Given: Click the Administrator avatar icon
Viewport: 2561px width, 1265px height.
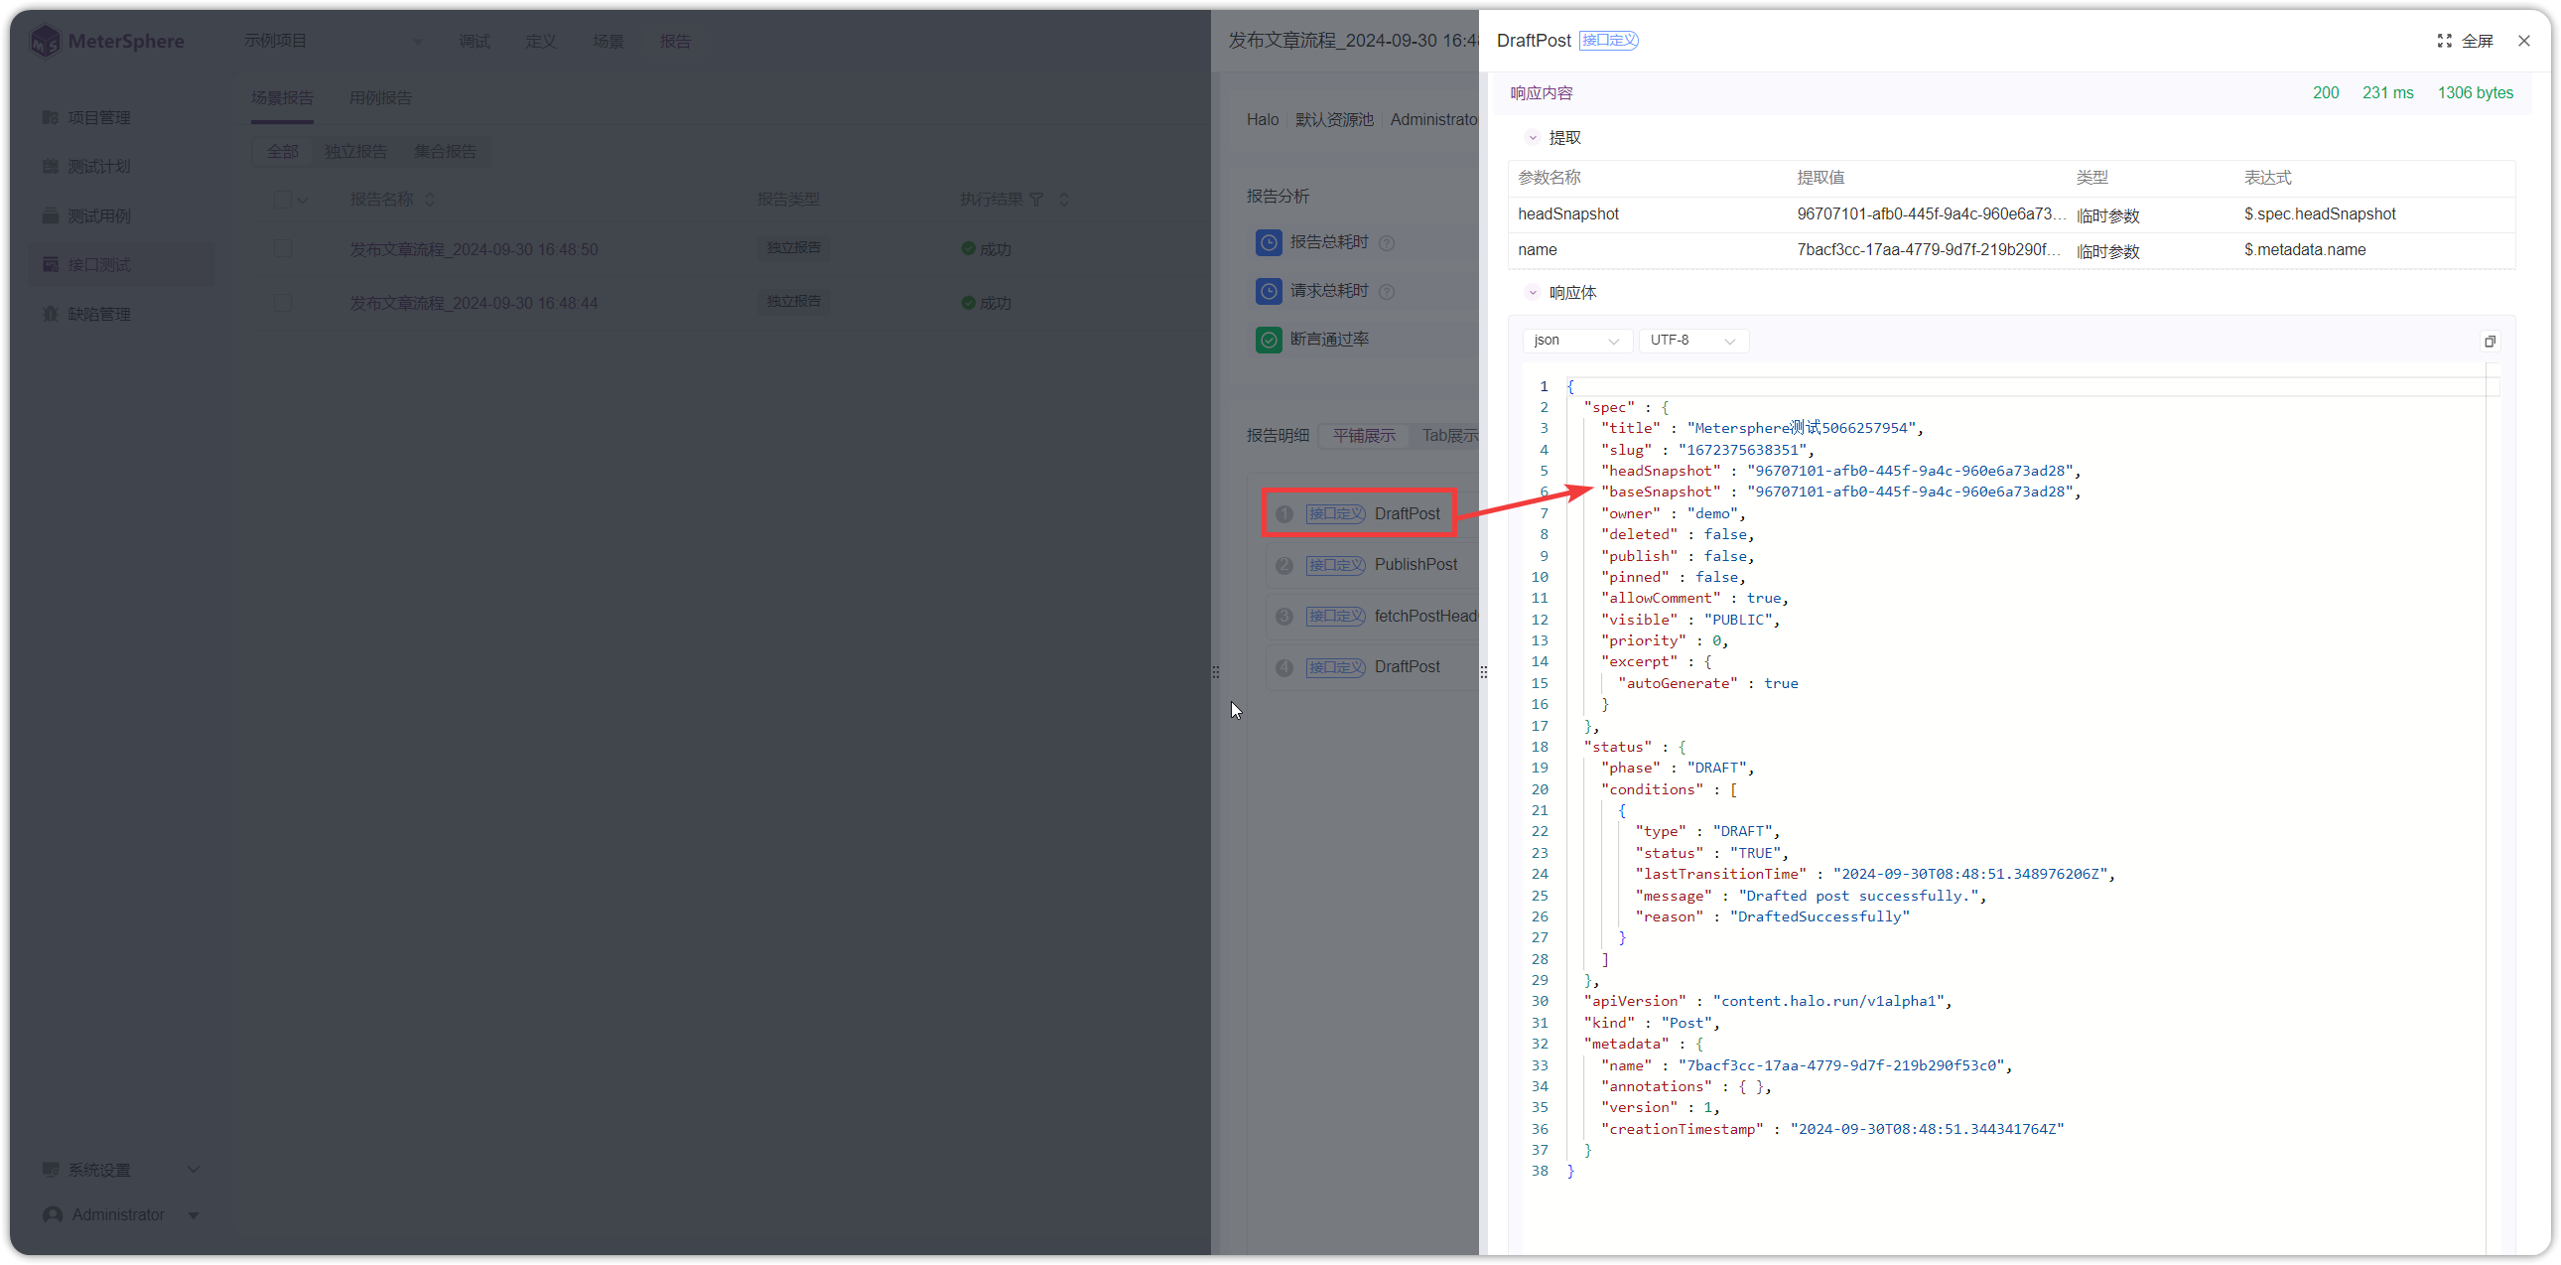Looking at the screenshot, I should point(53,1215).
